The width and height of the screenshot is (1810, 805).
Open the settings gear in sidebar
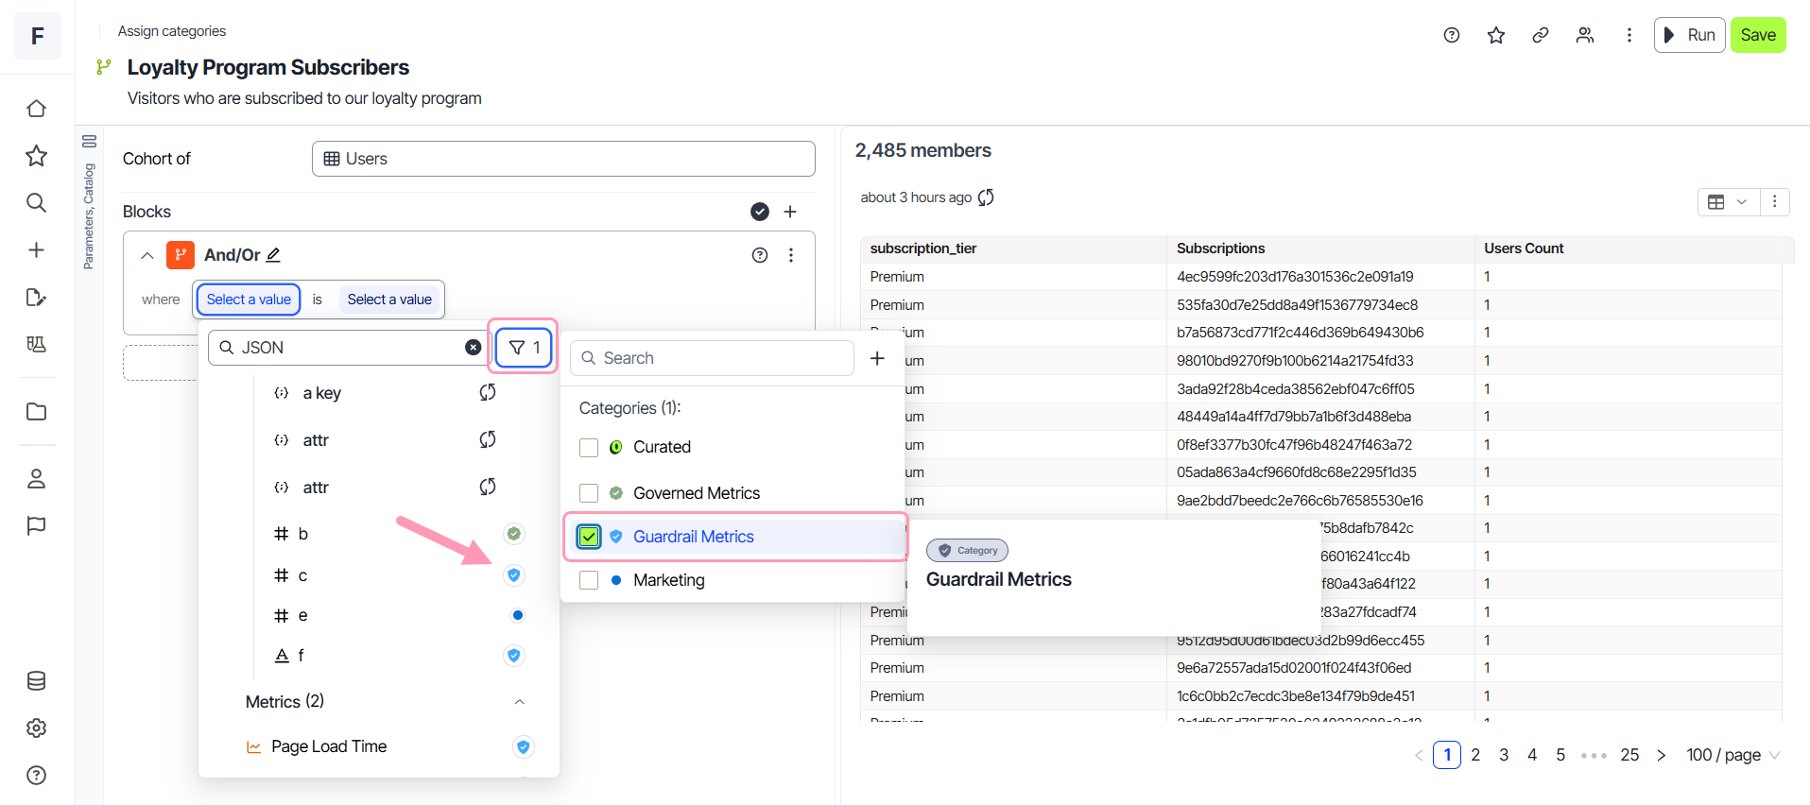[36, 728]
